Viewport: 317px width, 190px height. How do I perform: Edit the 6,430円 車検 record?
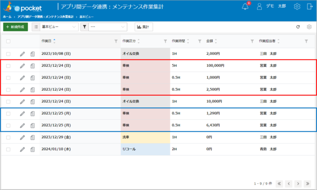(23, 125)
